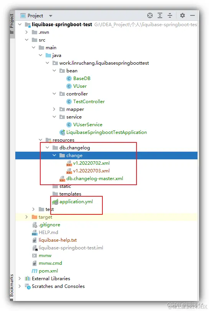Click the .gitignore file icon
This screenshot has height=311, width=209.
click(35, 225)
